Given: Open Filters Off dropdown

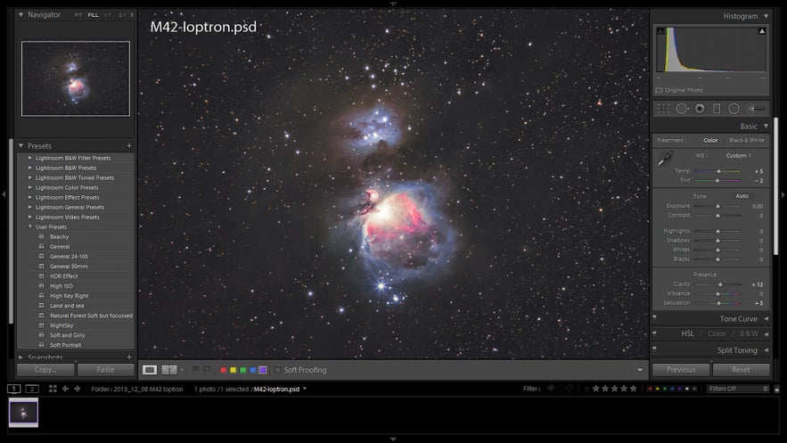Looking at the screenshot, I should pos(737,389).
